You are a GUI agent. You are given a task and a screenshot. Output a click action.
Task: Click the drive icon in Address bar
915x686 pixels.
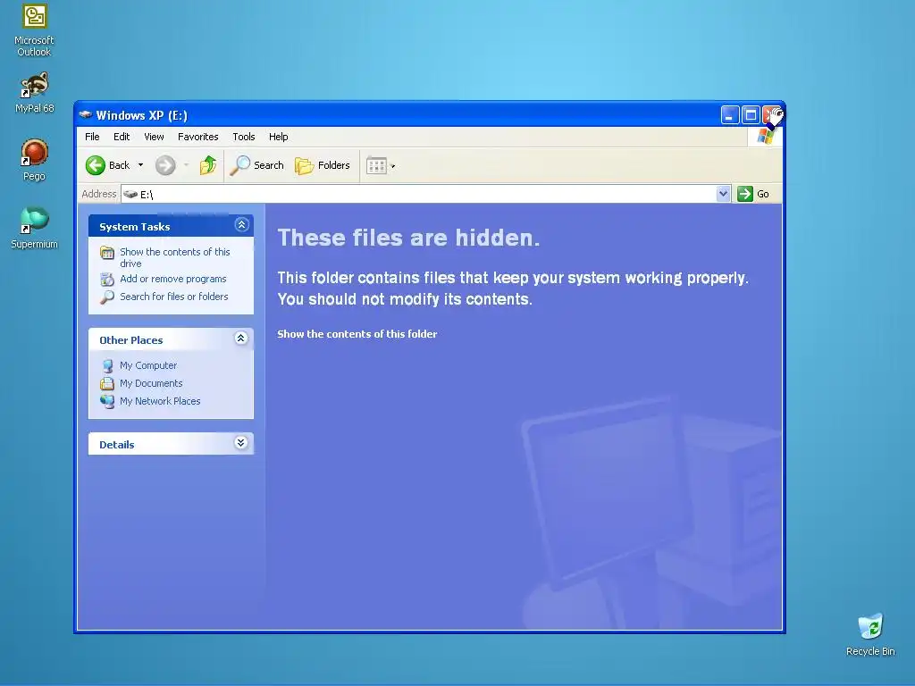coord(130,194)
